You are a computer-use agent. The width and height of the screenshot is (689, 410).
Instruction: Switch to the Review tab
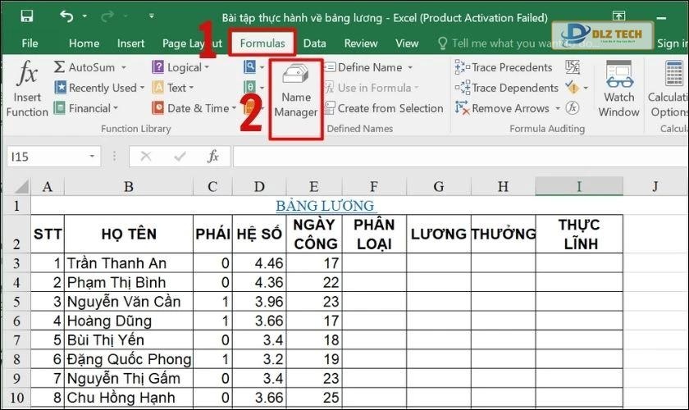361,43
